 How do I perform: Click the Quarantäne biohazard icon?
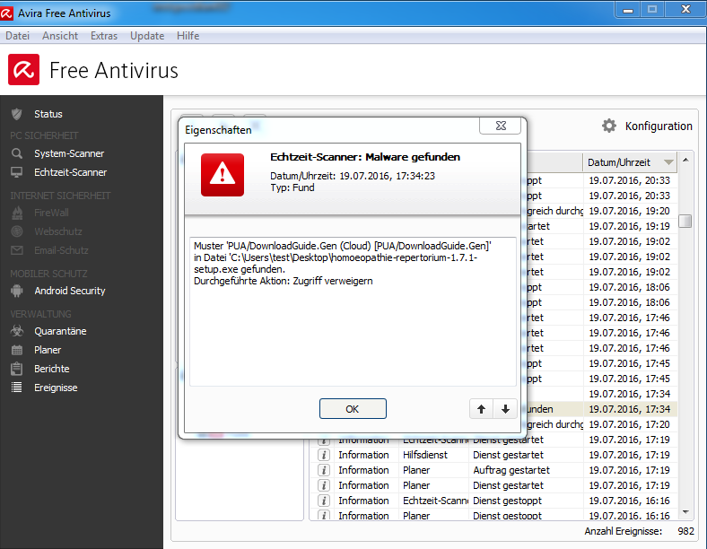tap(17, 331)
